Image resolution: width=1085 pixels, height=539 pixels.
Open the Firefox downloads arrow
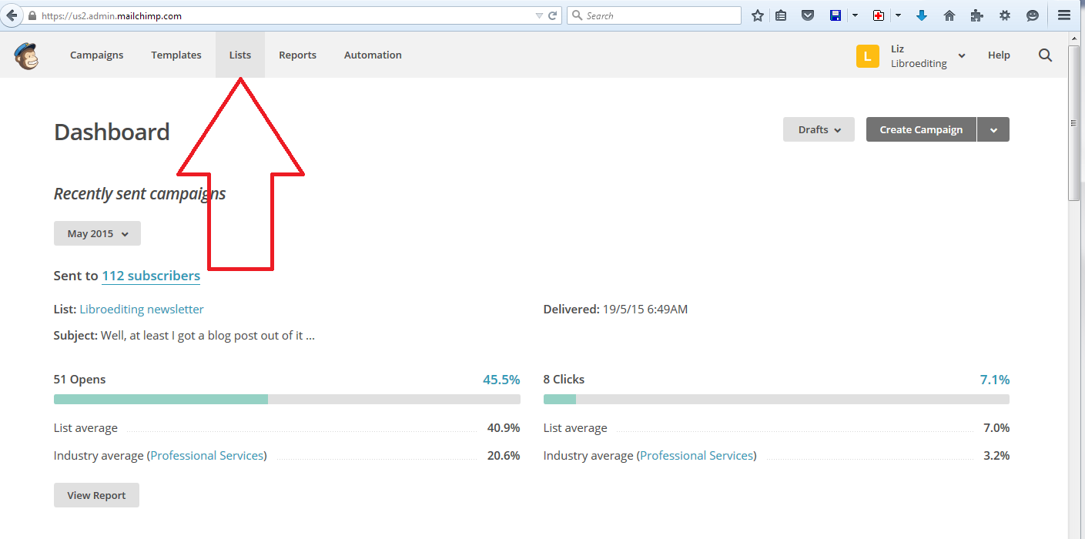point(922,15)
